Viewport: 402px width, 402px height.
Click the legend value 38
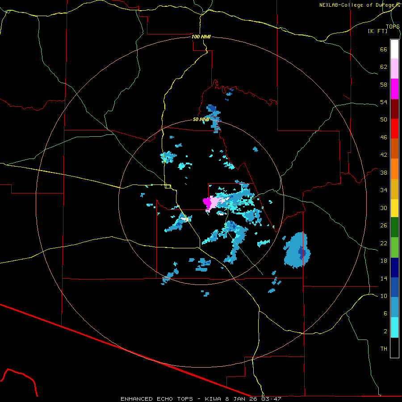(x=384, y=172)
